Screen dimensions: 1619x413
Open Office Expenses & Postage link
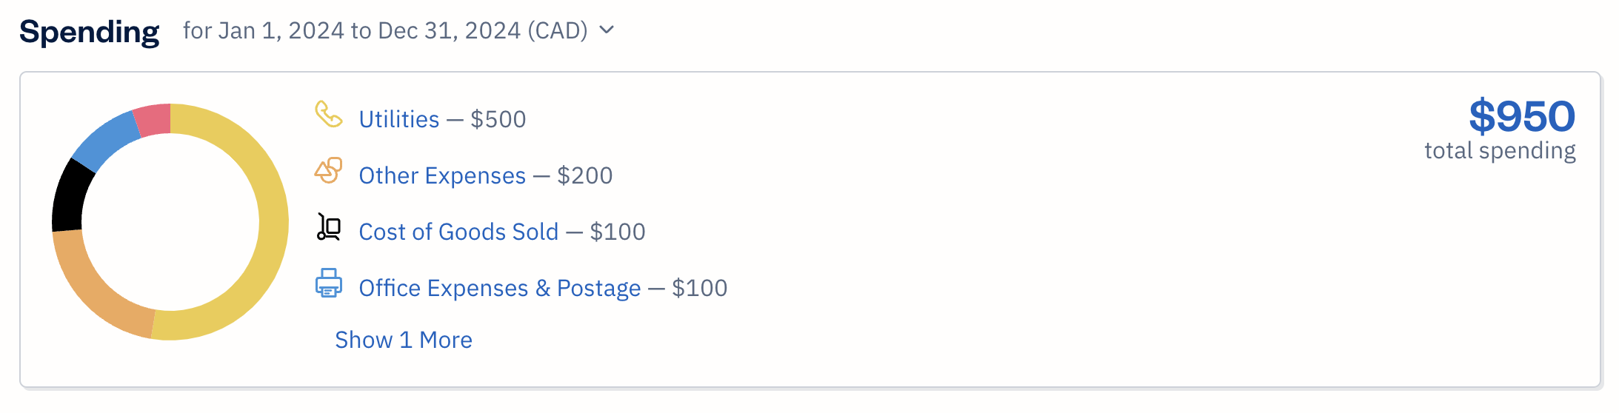click(500, 288)
